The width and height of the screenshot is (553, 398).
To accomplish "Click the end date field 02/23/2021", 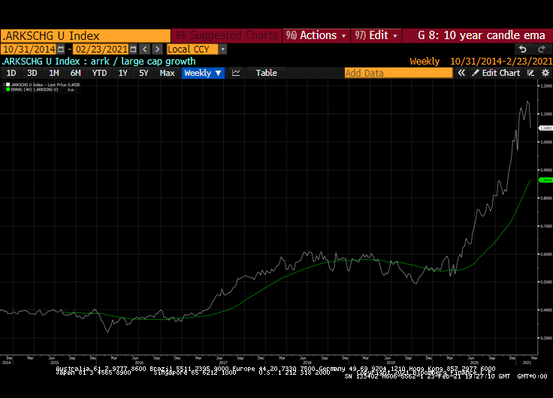I will tap(101, 49).
